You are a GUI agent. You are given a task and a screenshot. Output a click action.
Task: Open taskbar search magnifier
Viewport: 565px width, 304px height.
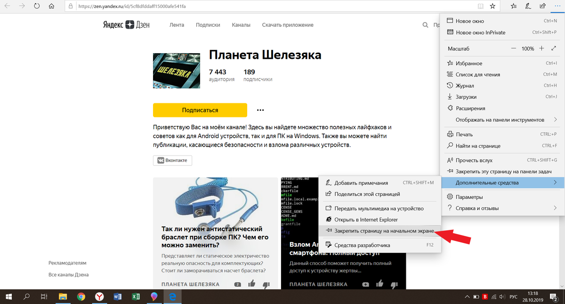pyautogui.click(x=26, y=296)
